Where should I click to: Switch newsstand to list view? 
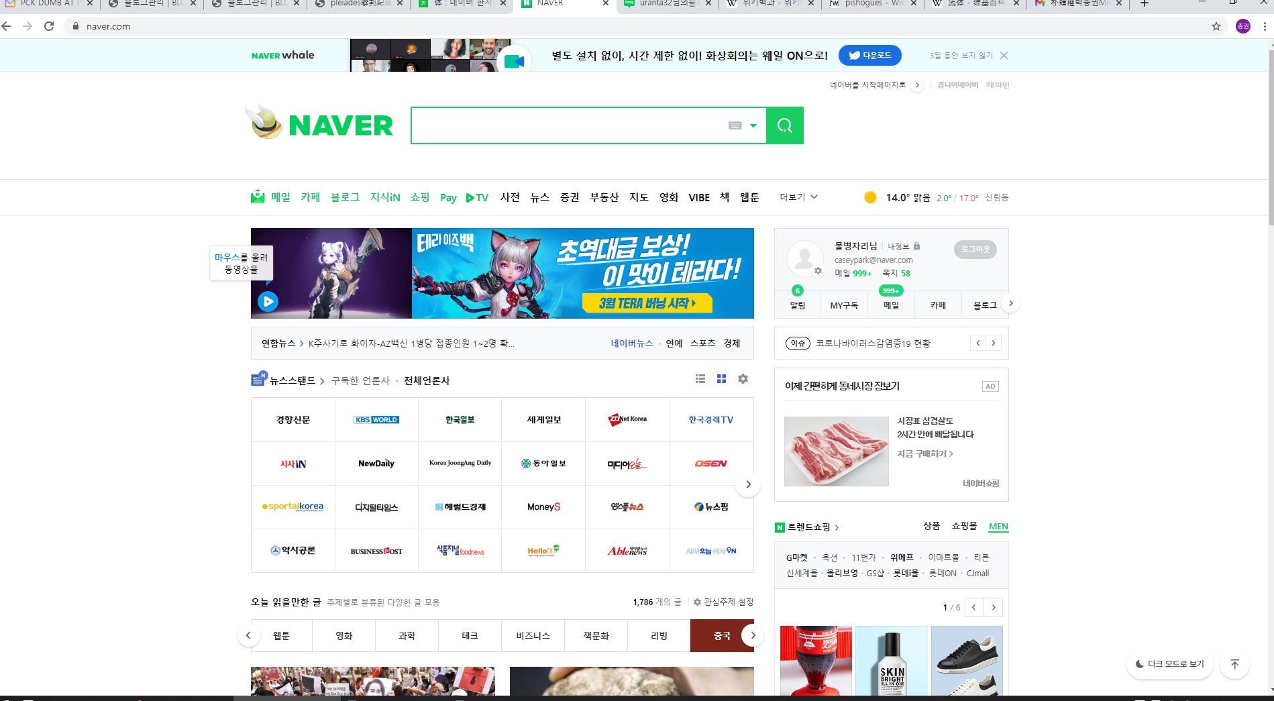[700, 379]
